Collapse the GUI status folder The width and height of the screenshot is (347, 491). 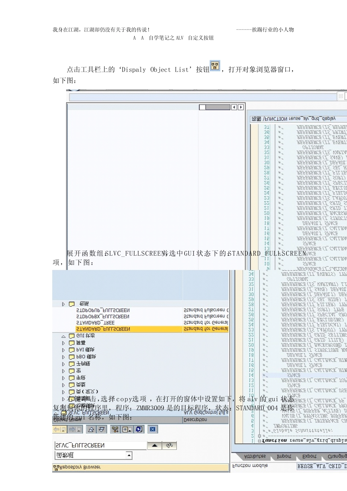[64, 336]
